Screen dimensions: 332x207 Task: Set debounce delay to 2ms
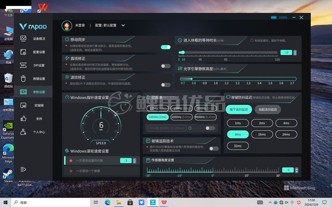(262, 123)
